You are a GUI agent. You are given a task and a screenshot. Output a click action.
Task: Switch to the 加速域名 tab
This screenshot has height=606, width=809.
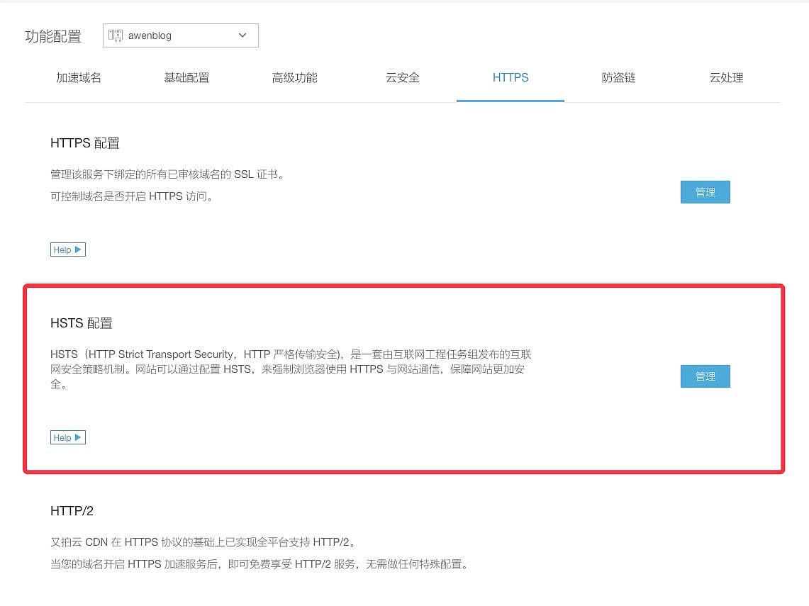79,78
